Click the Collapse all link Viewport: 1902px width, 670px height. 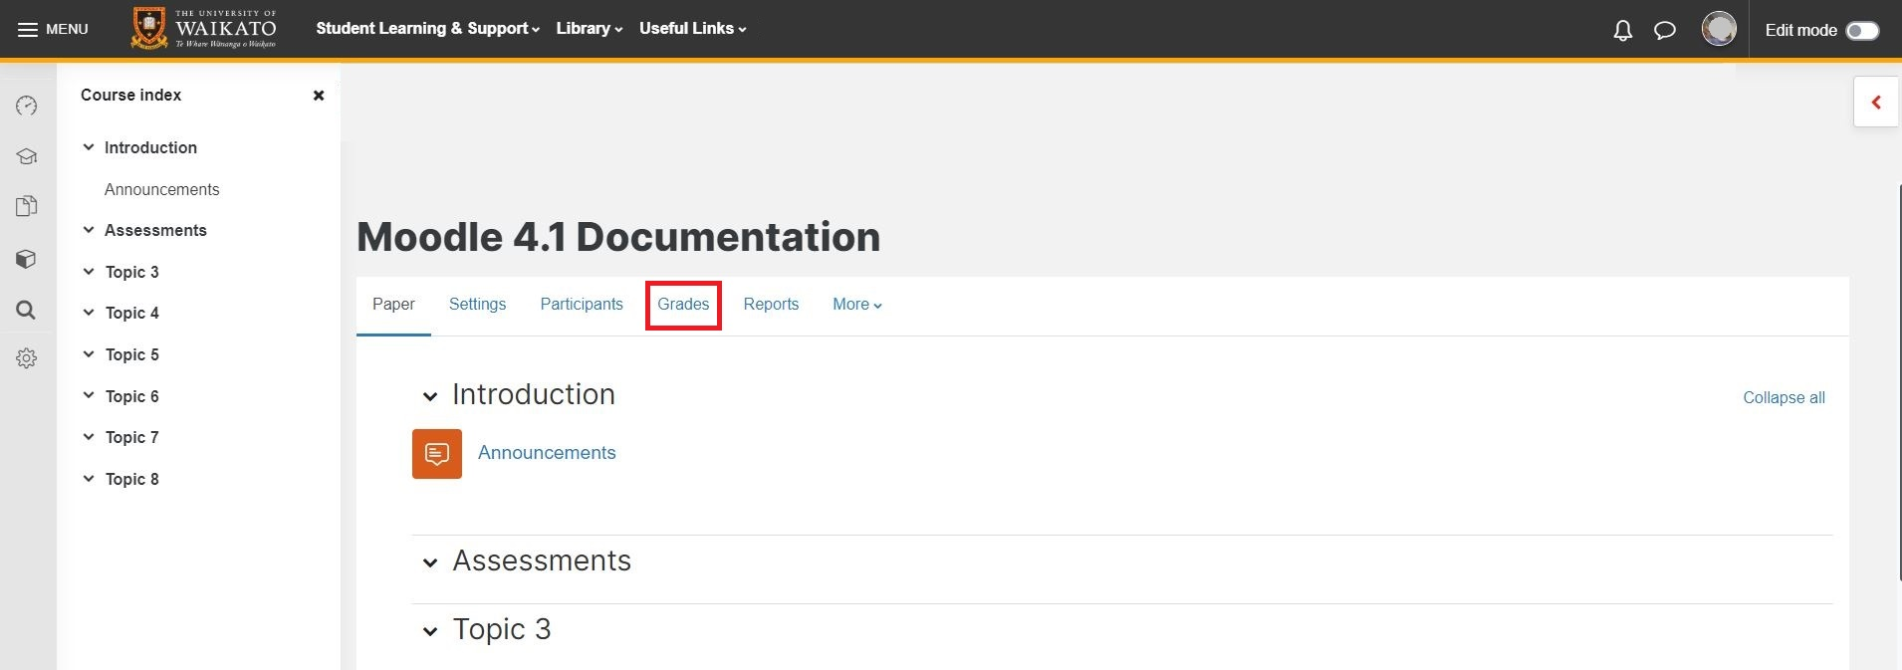tap(1783, 397)
